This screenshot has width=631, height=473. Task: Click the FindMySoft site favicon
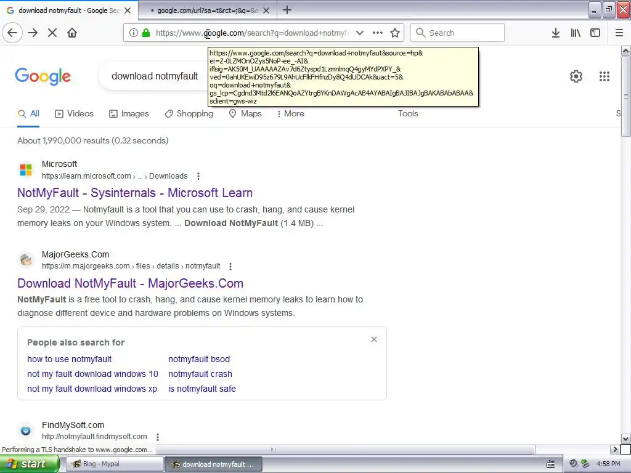point(26,431)
